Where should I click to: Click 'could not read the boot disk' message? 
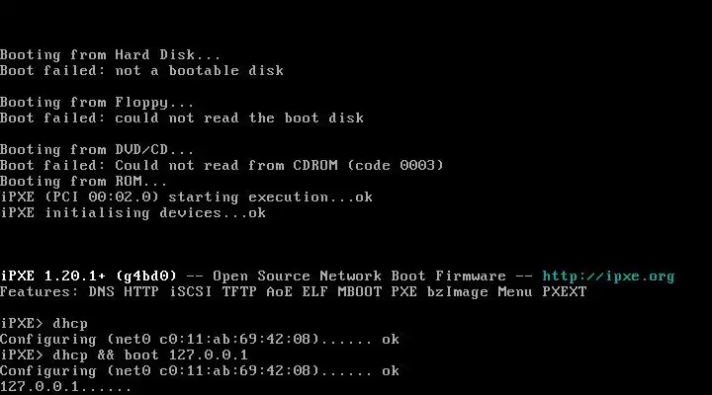tap(239, 118)
